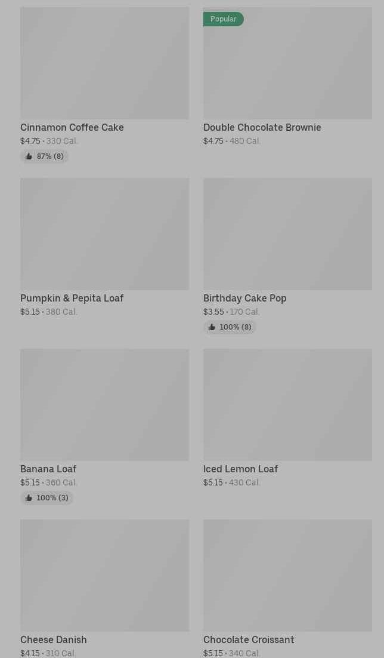Select the Pumpkin & Pepita Loaf image
Screen dimensions: 384x658
(x=104, y=234)
